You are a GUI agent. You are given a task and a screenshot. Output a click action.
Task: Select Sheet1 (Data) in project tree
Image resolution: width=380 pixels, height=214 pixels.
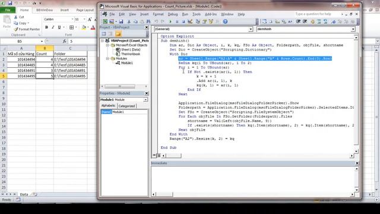pos(131,49)
